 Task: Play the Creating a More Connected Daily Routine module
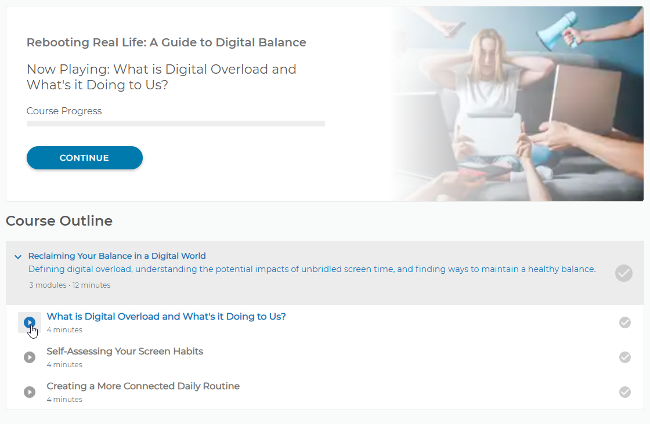point(30,392)
